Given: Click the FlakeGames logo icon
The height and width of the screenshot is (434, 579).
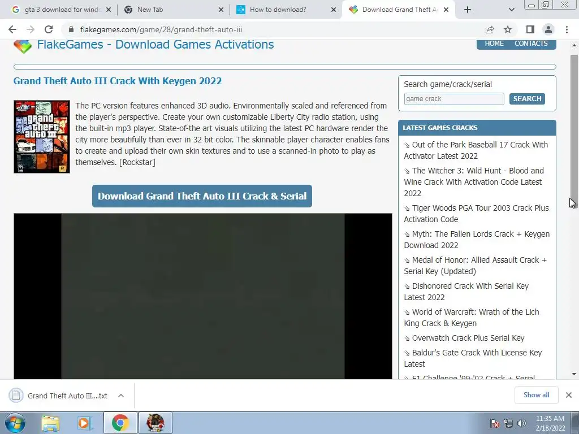Looking at the screenshot, I should pyautogui.click(x=23, y=46).
